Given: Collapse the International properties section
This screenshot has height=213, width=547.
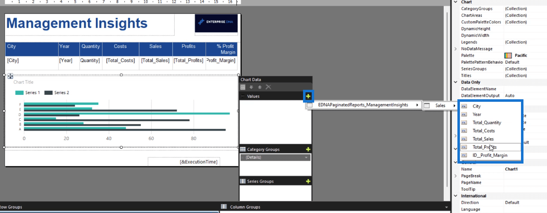Looking at the screenshot, I should pos(455,196).
